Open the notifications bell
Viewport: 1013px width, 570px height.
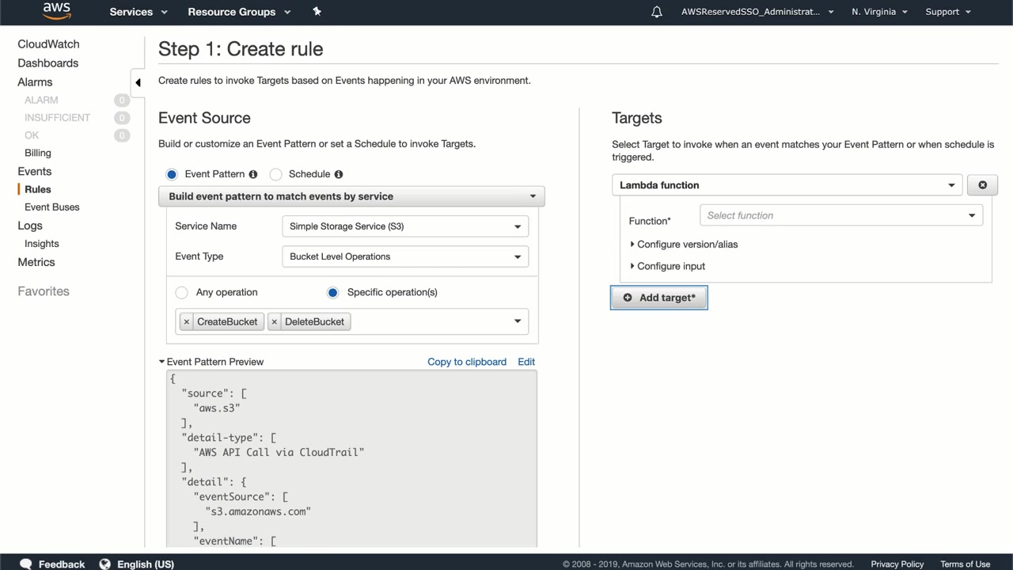(657, 12)
